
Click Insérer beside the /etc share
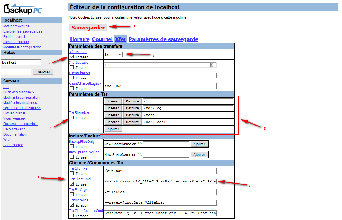click(113, 101)
